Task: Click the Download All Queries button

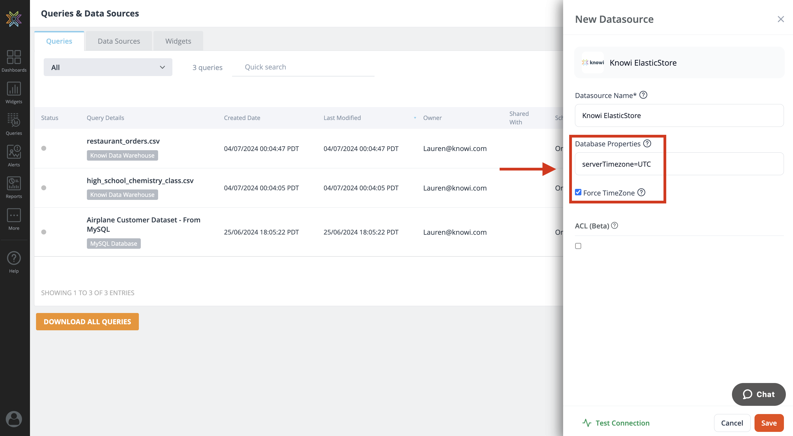Action: pyautogui.click(x=87, y=322)
